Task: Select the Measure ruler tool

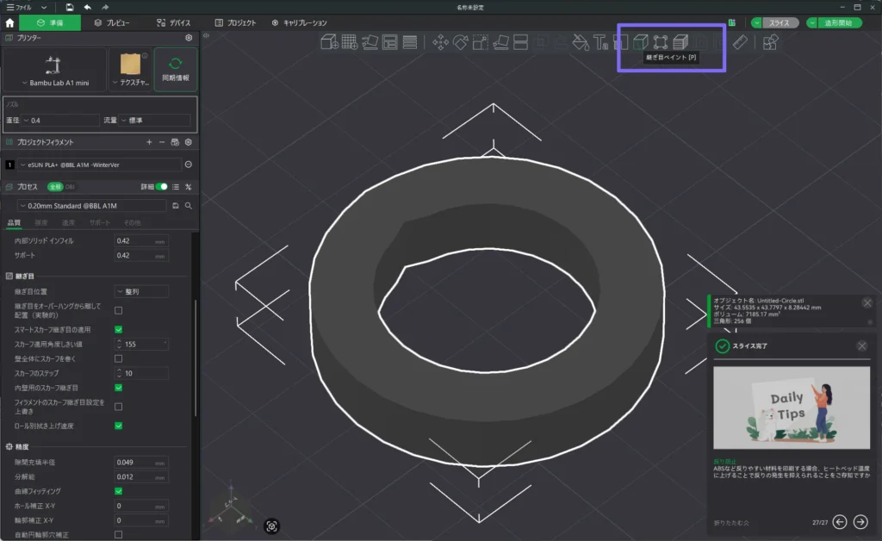Action: click(740, 41)
